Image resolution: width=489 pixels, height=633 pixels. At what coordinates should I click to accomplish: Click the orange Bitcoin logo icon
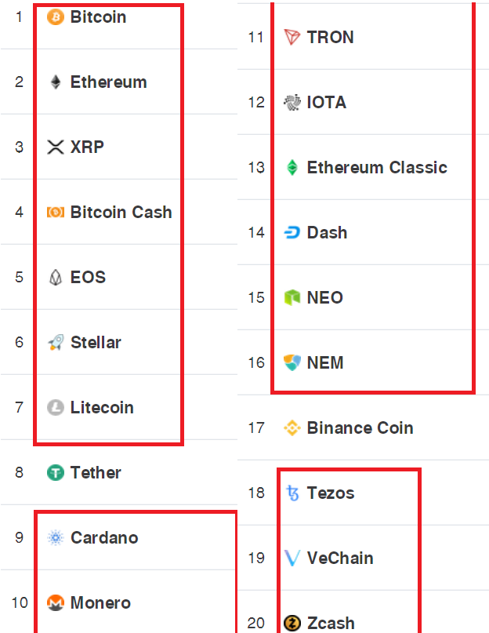click(56, 17)
